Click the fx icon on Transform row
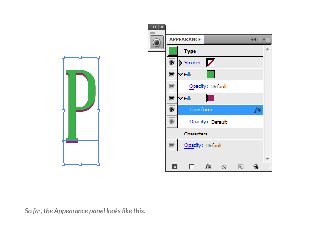Viewport: 311px width, 236px height. coord(257,110)
